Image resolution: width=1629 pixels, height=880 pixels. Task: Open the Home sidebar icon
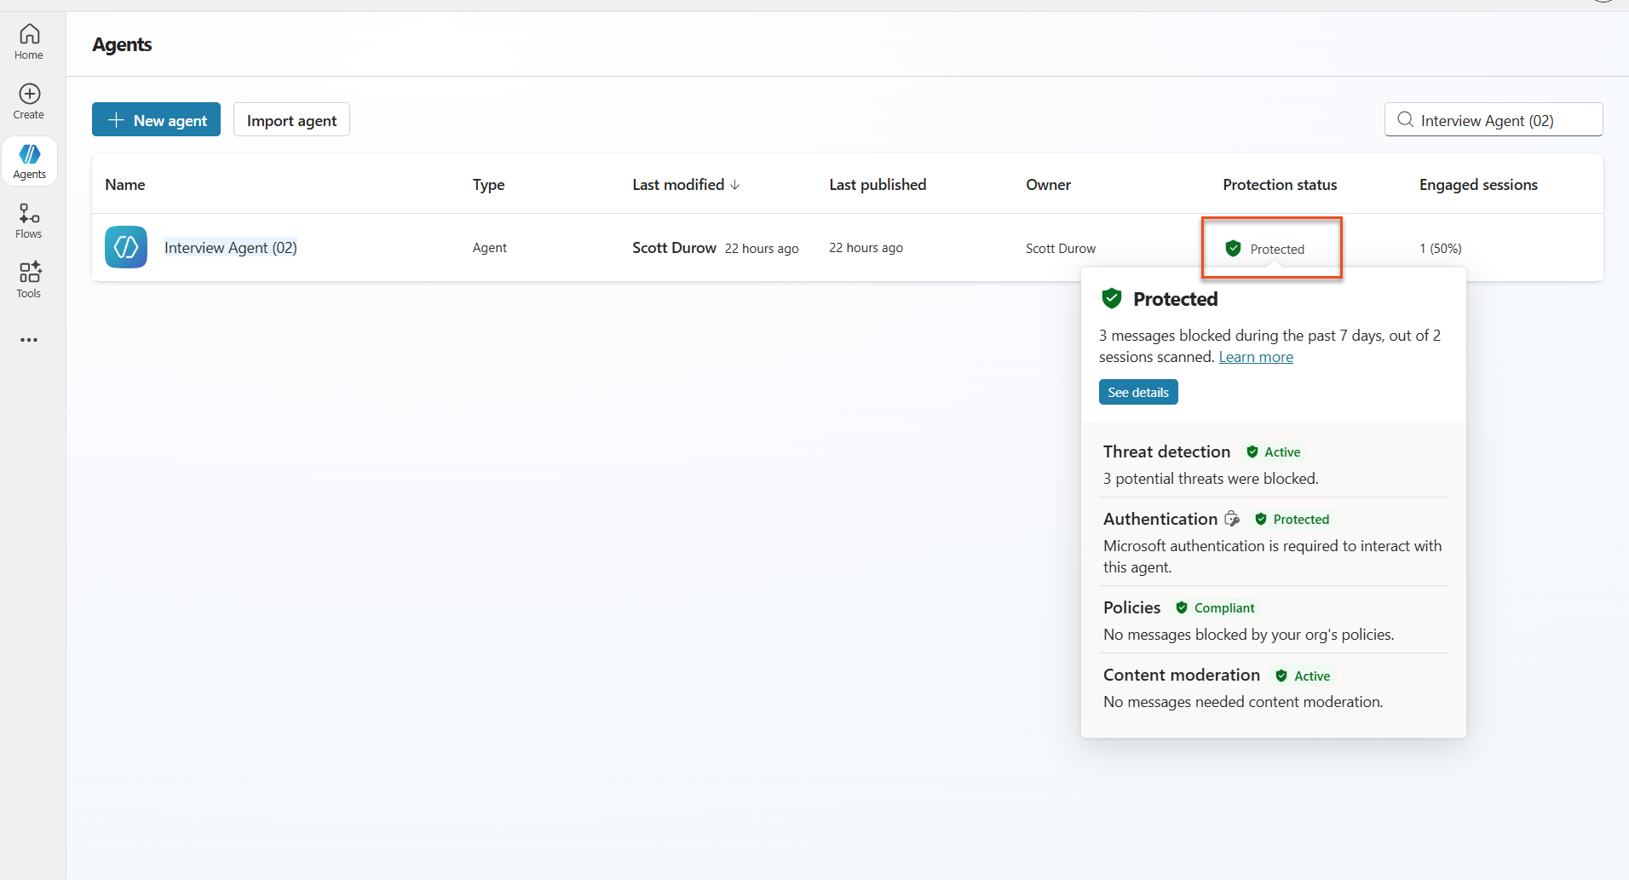click(x=29, y=41)
